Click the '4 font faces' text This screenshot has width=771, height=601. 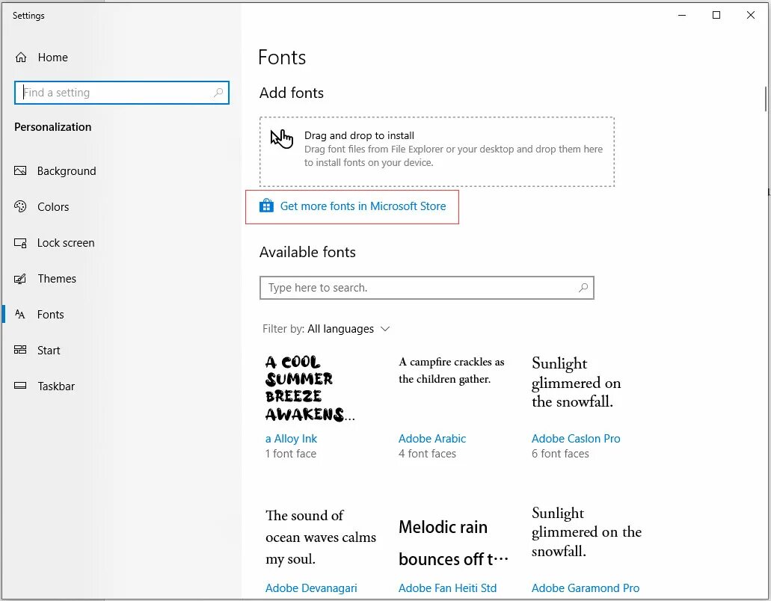[x=427, y=454]
